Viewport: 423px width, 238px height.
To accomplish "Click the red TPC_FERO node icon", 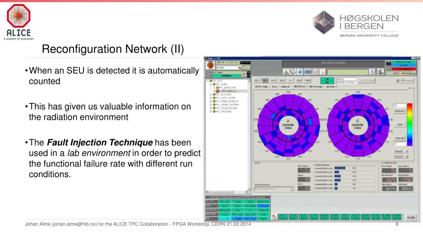I will (217, 91).
